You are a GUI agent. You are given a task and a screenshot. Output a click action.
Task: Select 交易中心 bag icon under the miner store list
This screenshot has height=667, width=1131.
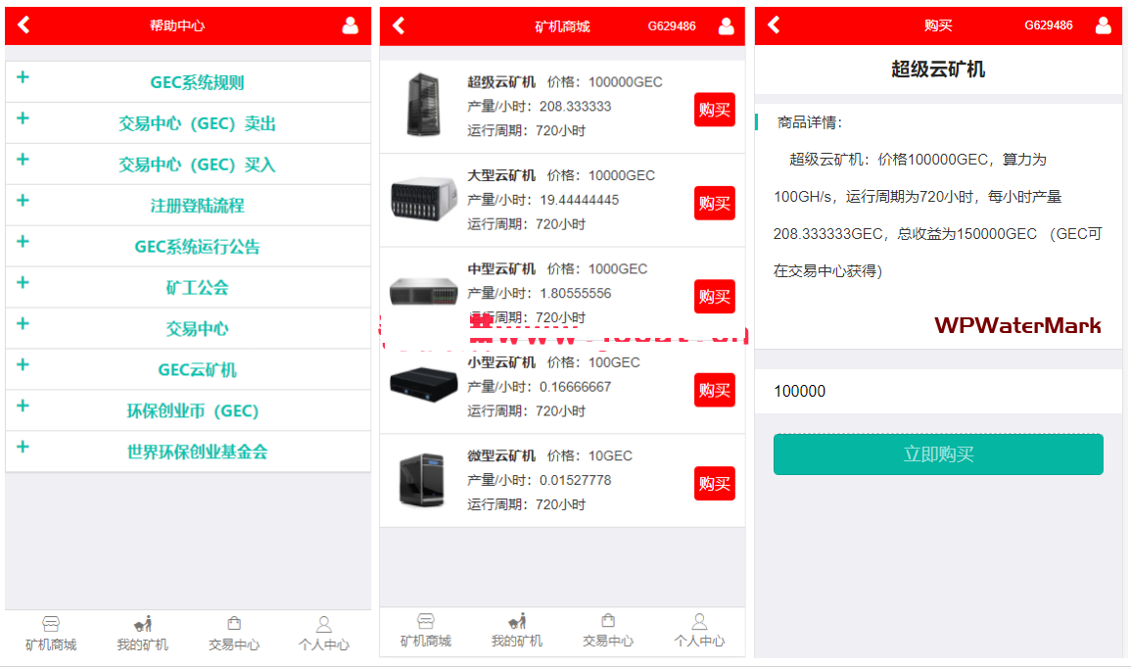[608, 631]
